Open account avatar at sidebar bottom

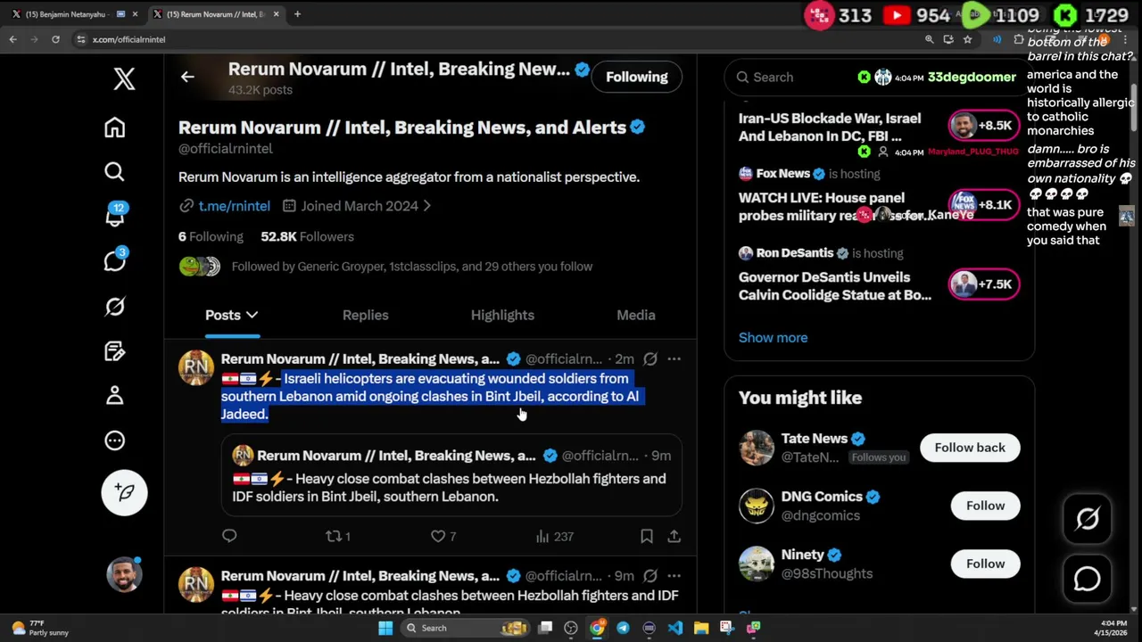click(x=124, y=574)
